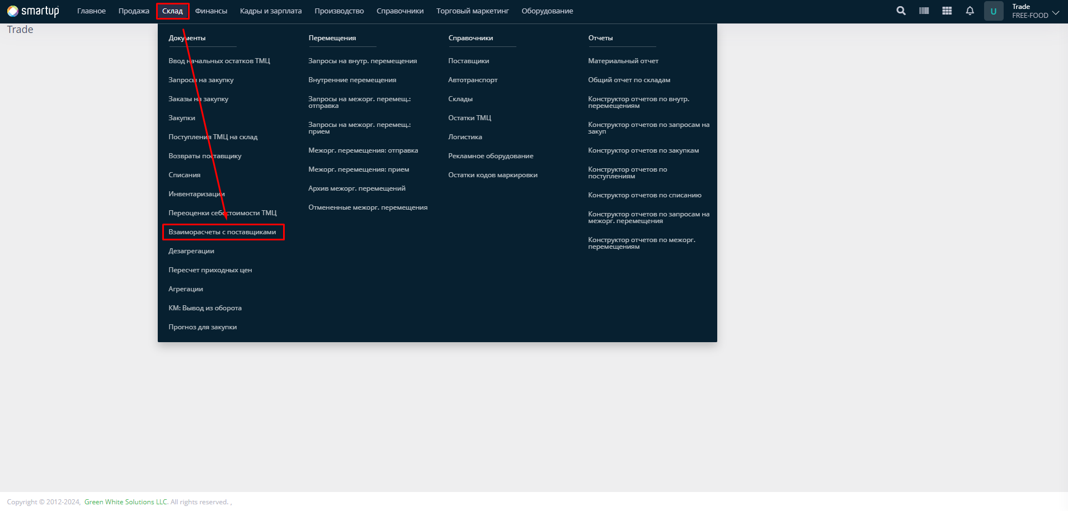Image resolution: width=1068 pixels, height=511 pixels.
Task: Open the Производство menu
Action: click(339, 11)
